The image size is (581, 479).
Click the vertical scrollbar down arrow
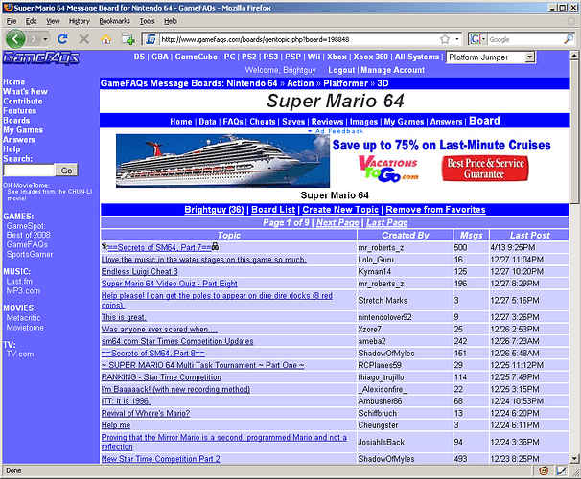pos(574,458)
